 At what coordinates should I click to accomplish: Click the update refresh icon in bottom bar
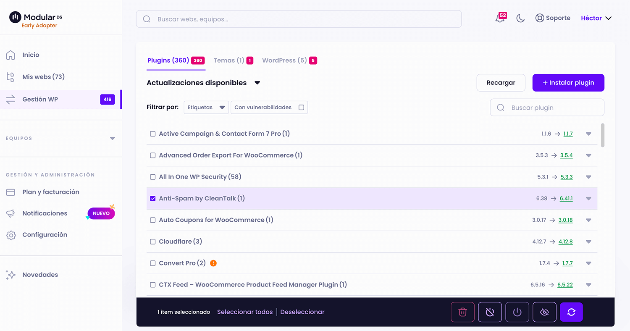[571, 312]
